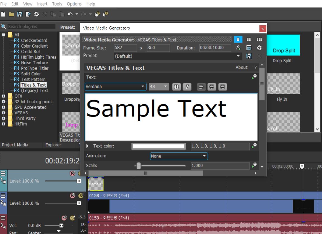The width and height of the screenshot is (322, 234).
Task: Open media properties gear in generator dialog
Action: click(259, 48)
